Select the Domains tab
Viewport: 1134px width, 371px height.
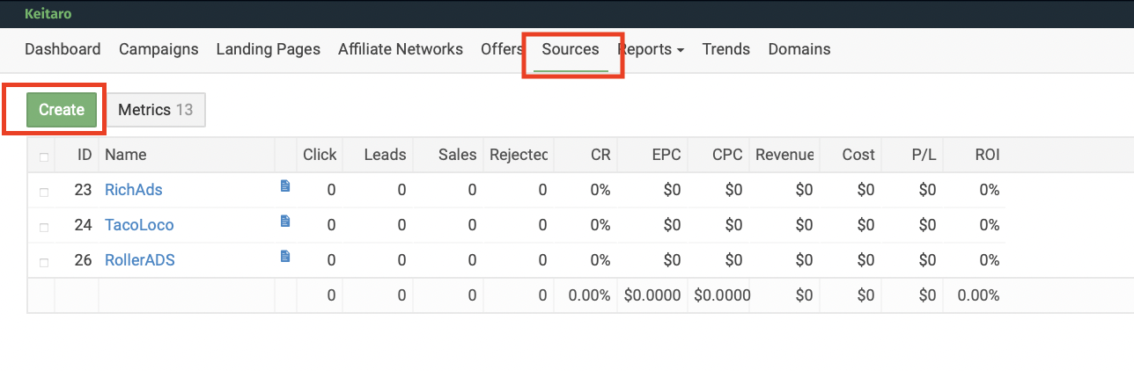click(x=799, y=49)
